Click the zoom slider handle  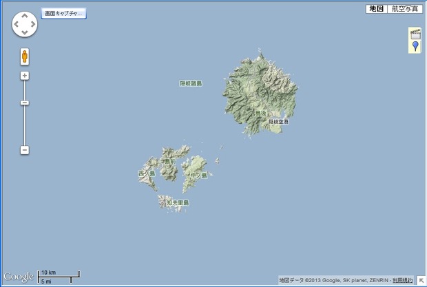click(x=25, y=103)
